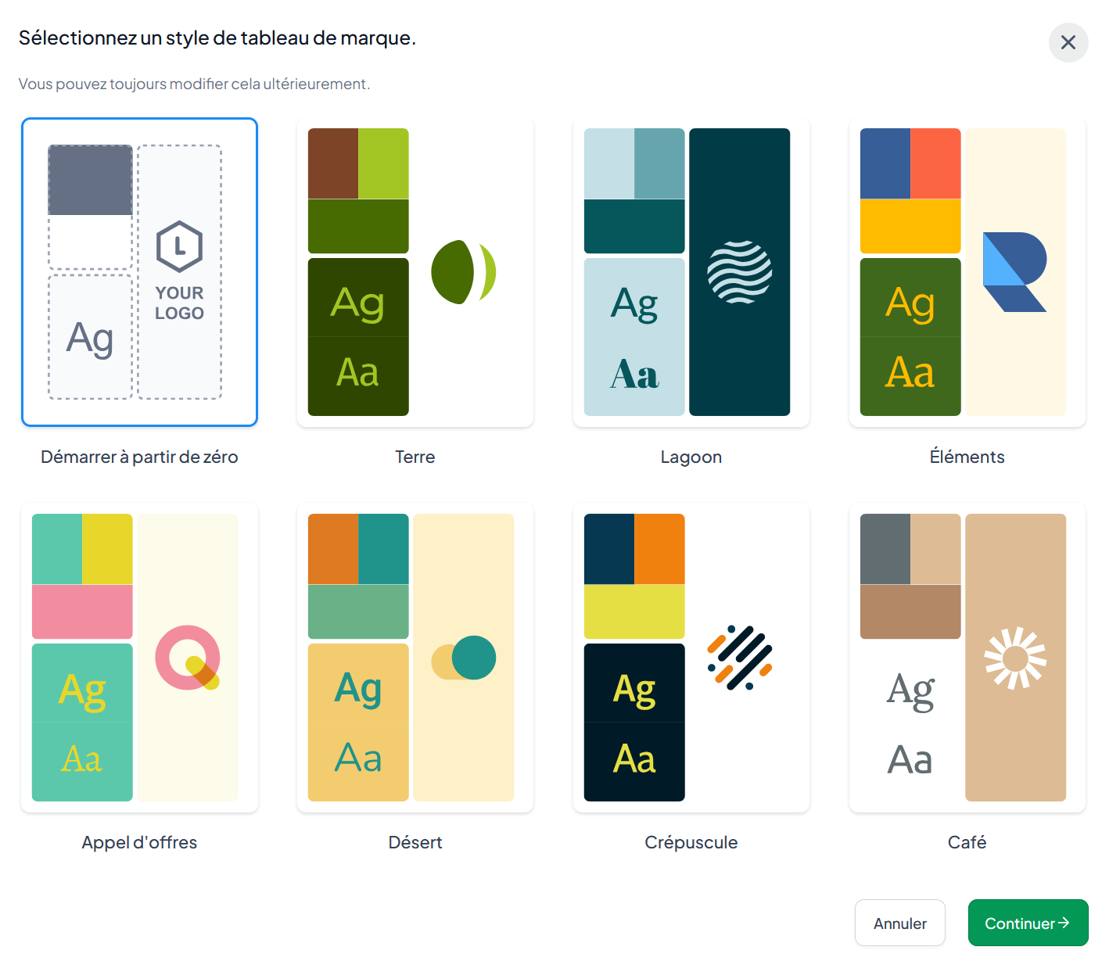Choose the Démarrer à partir de zéro label
The width and height of the screenshot is (1102, 961).
(139, 457)
